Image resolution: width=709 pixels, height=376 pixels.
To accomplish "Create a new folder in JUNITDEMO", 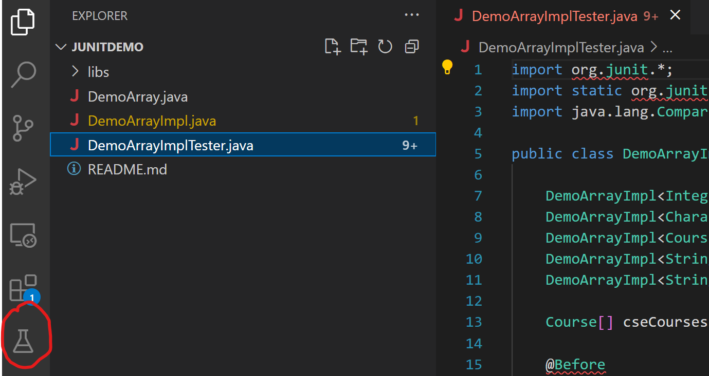I will coord(358,46).
